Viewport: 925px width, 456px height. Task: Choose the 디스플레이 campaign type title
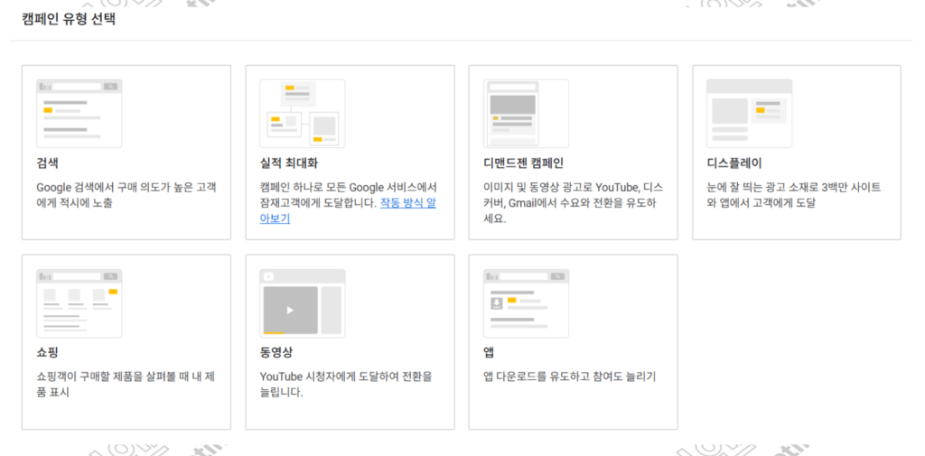point(733,163)
